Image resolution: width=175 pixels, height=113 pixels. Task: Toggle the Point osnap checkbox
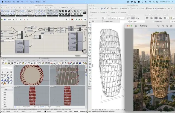[3, 96]
